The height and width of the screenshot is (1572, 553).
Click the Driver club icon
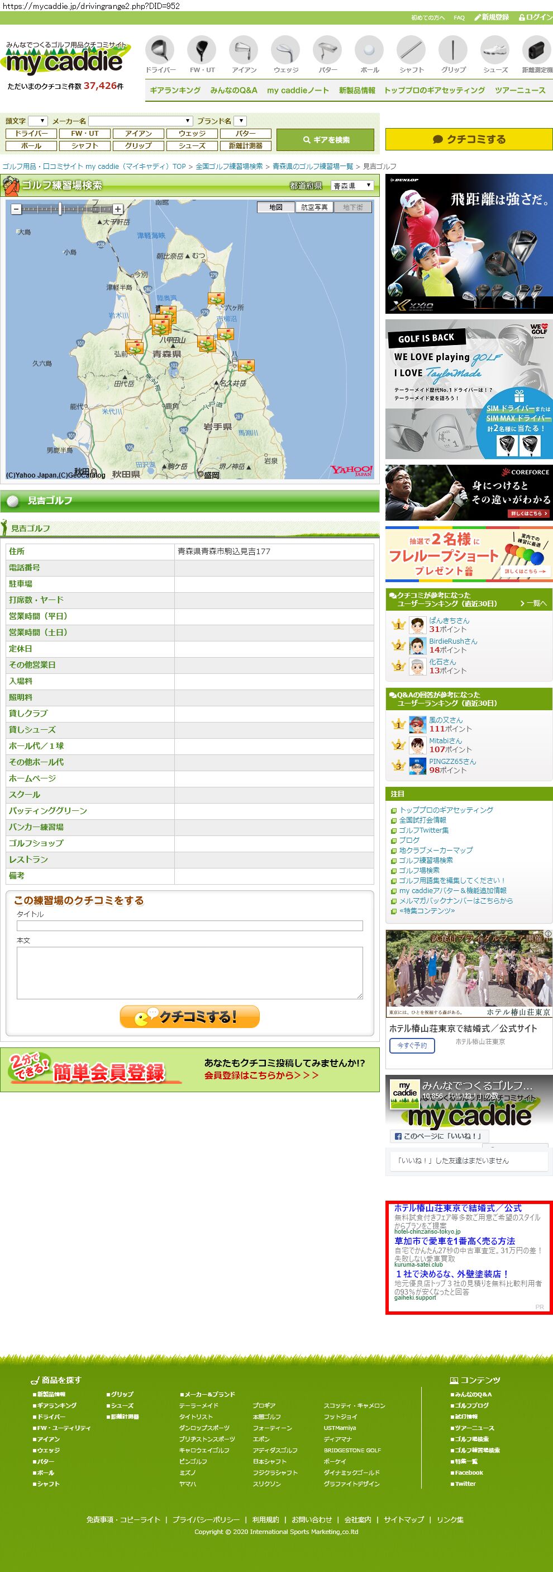tap(160, 49)
